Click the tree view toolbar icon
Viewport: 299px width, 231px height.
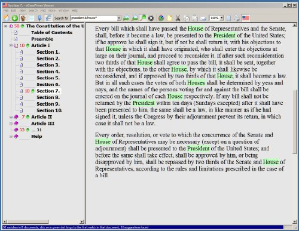tap(23, 18)
